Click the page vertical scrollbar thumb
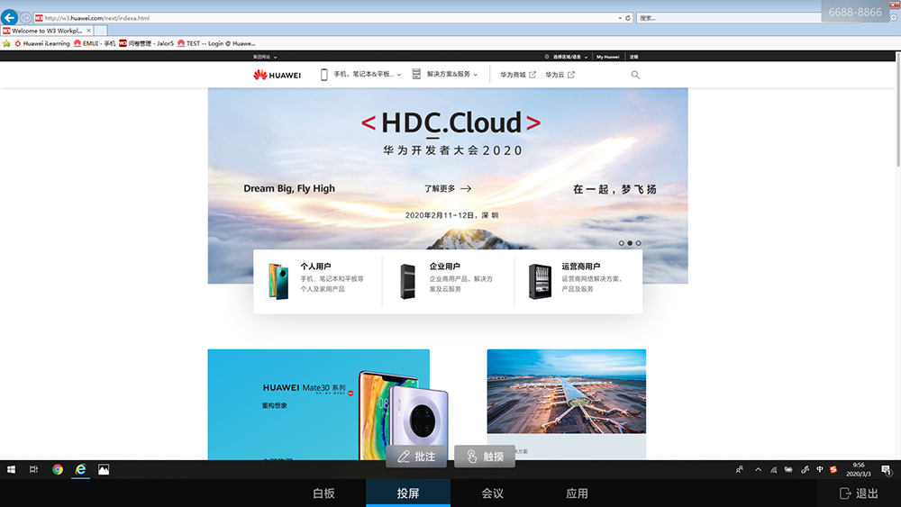This screenshot has height=507, width=901. (x=898, y=109)
